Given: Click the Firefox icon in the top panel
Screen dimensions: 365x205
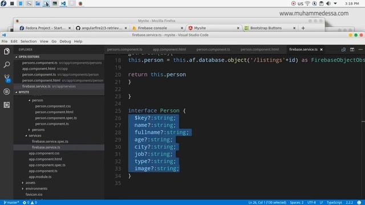Looking at the screenshot, I should [80, 3].
